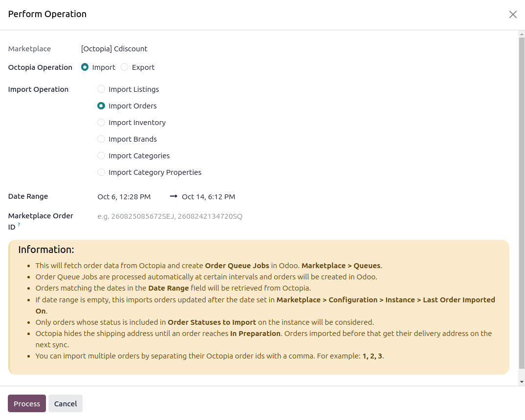Choose Import Listings operation
525x420 pixels.
(101, 89)
